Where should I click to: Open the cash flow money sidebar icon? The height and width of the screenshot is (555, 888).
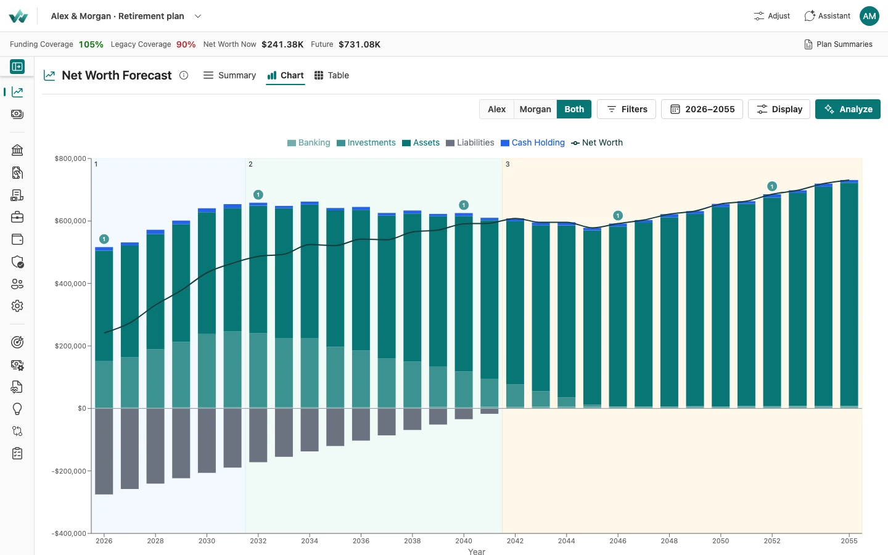coord(17,114)
